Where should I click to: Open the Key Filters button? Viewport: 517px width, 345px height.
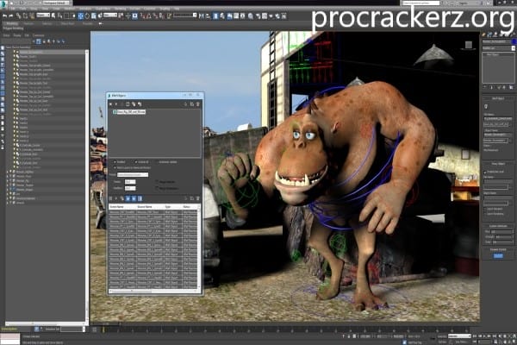pos(461,342)
